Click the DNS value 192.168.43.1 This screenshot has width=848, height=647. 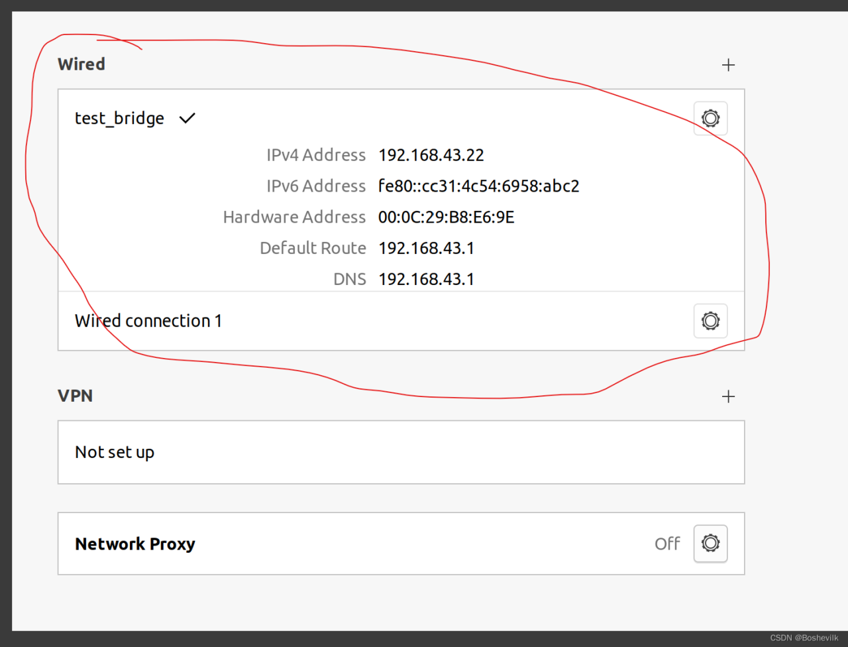click(x=426, y=279)
